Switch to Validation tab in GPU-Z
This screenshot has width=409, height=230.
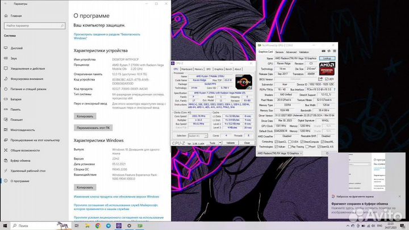click(304, 52)
